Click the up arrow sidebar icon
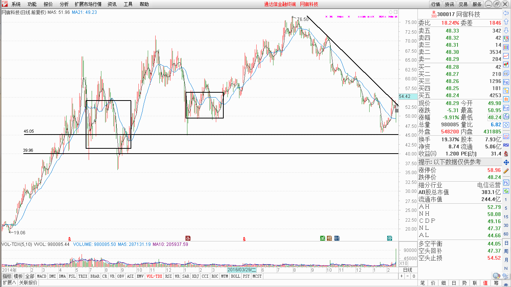Viewport: 511px width, 287px height. pyautogui.click(x=506, y=21)
